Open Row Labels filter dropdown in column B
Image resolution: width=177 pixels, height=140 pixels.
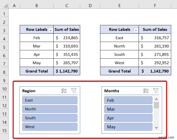point(51,31)
